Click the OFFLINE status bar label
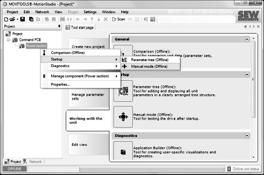Screen dimensions: 264x175 (15, 169)
